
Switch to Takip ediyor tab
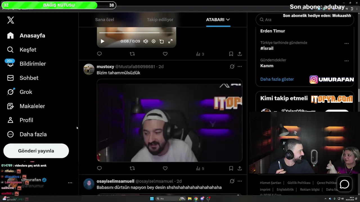(x=160, y=20)
